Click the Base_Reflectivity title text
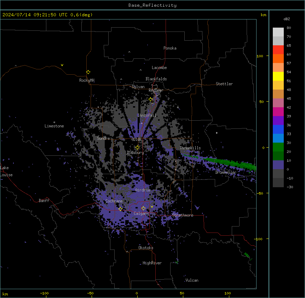The width and height of the screenshot is (305, 298). coord(152,5)
